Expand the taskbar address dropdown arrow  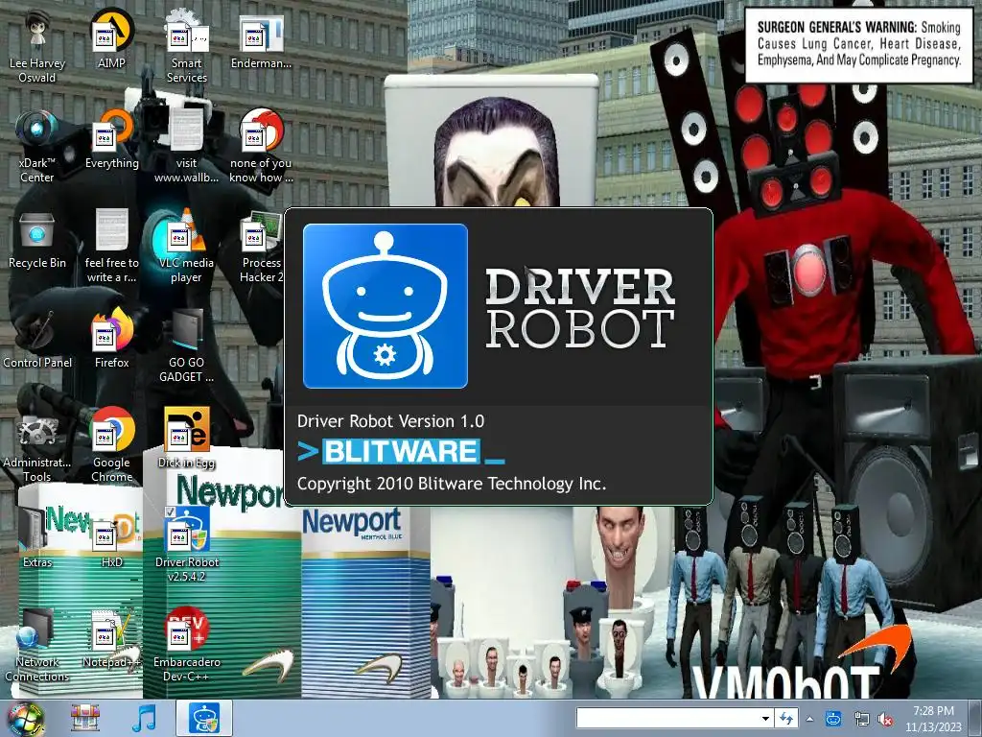[765, 718]
